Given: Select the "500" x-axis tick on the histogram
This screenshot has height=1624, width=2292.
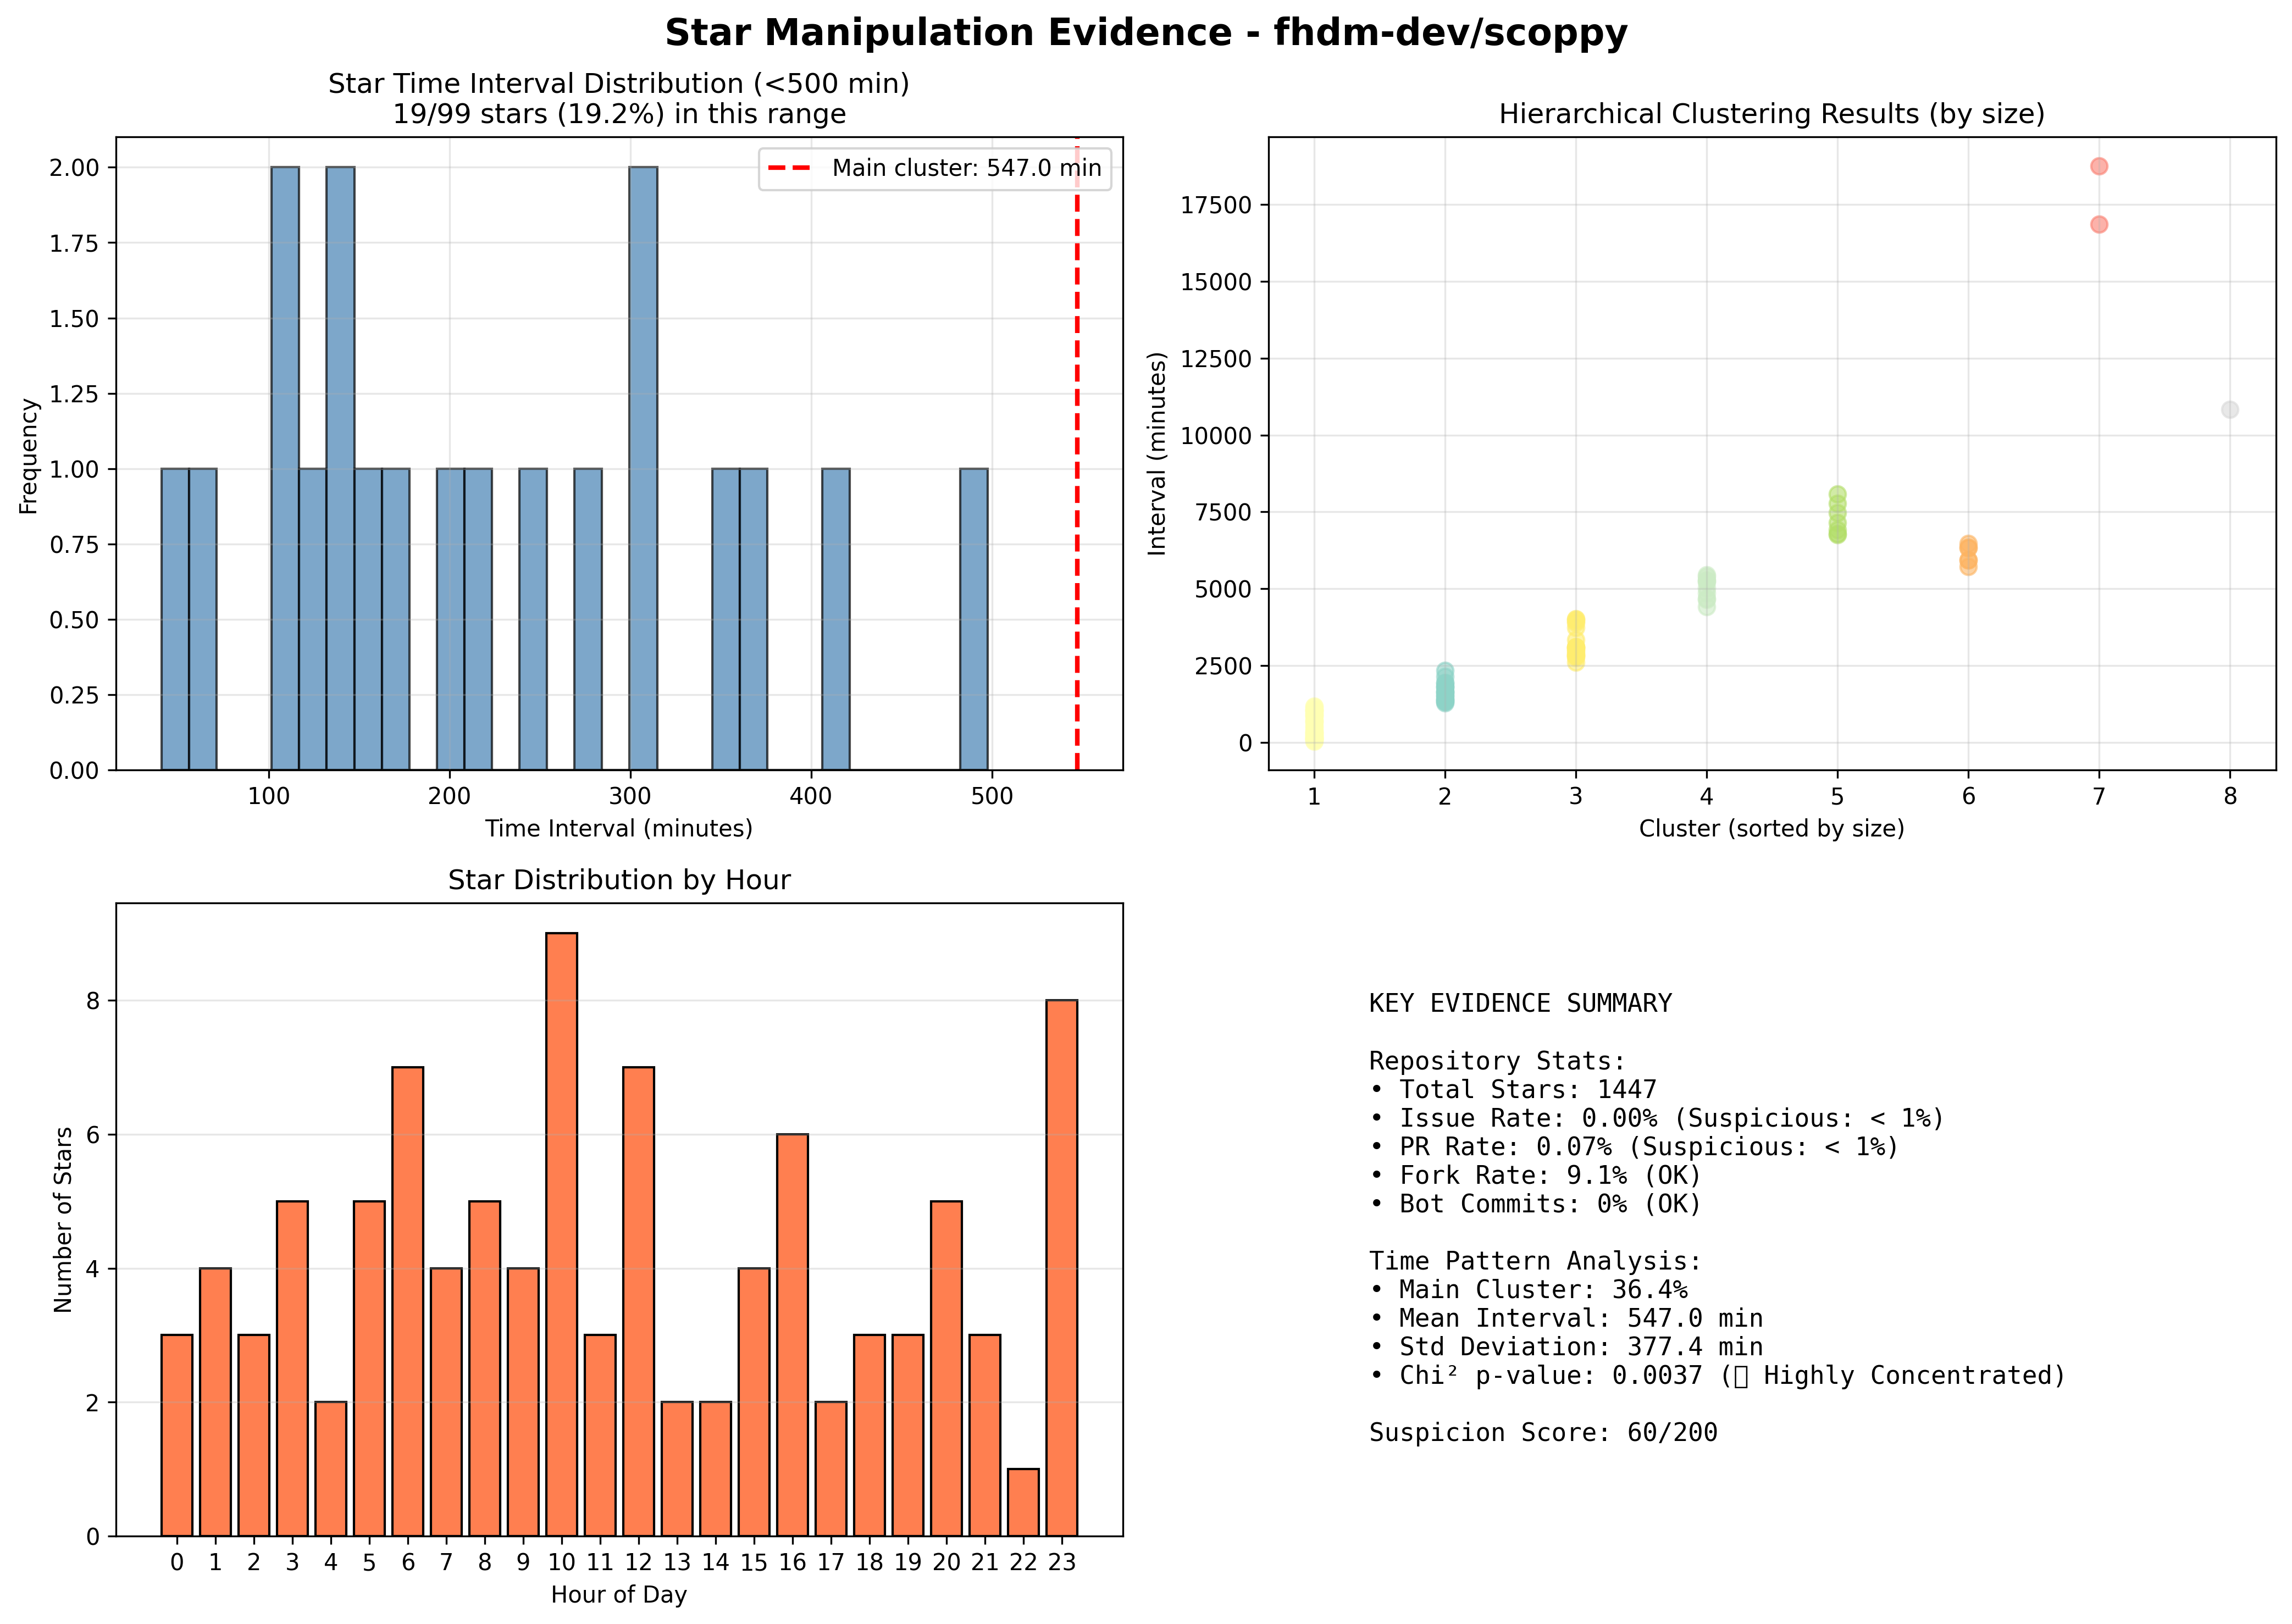Looking at the screenshot, I should [x=992, y=797].
